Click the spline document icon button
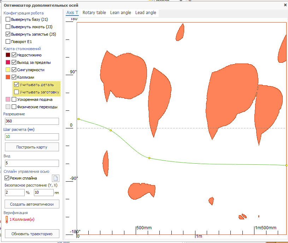This screenshot has width=288, height=243. click(x=55, y=178)
